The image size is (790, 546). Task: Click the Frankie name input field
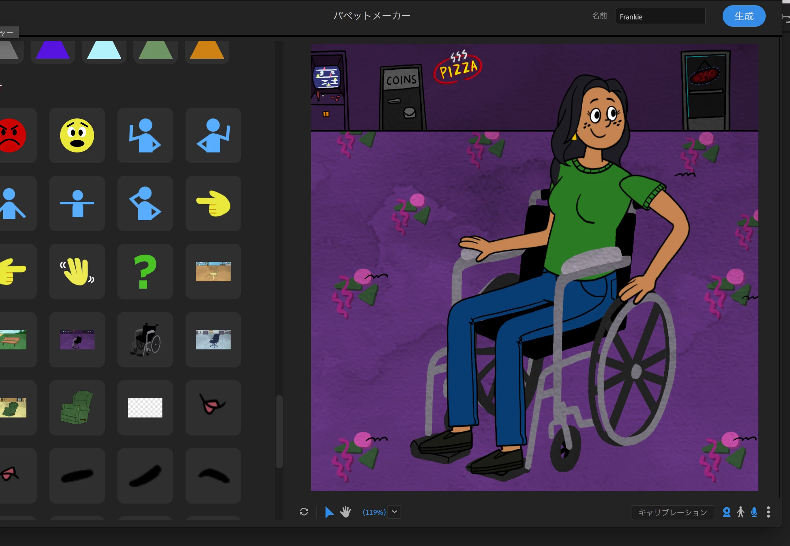click(660, 16)
